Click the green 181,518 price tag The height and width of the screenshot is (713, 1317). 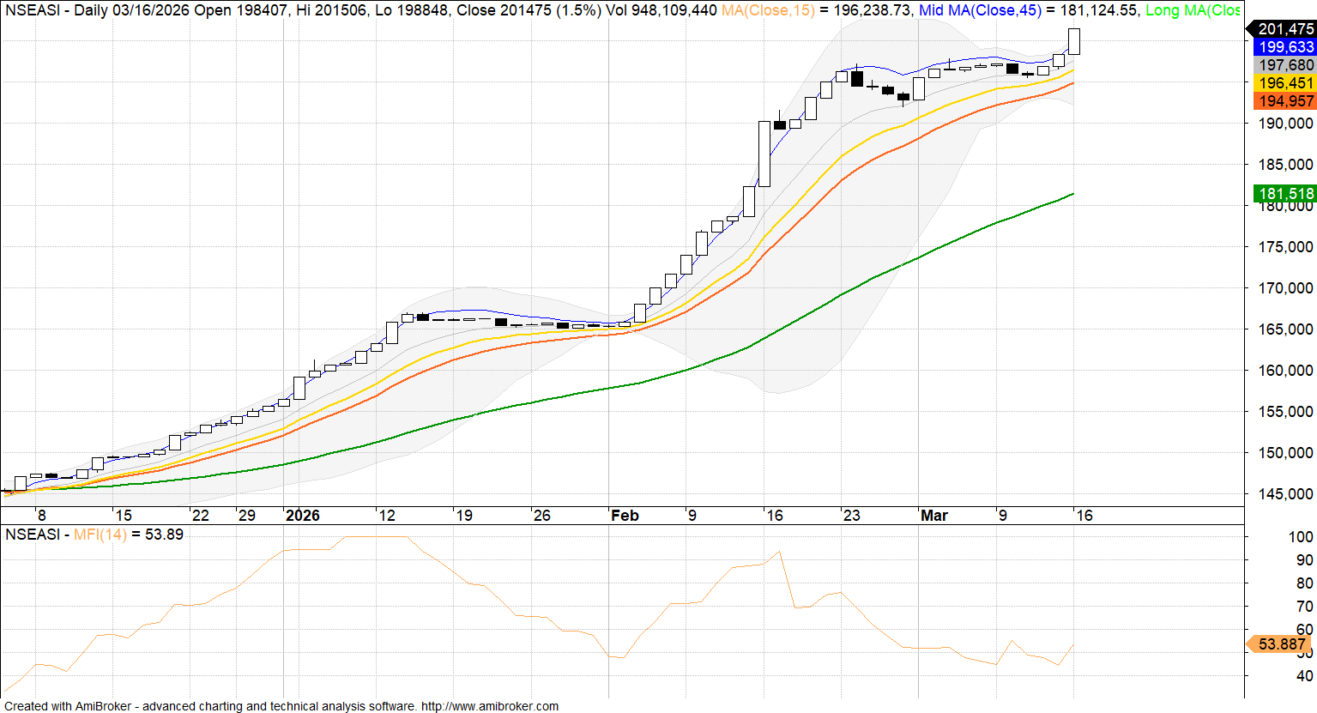(1284, 194)
